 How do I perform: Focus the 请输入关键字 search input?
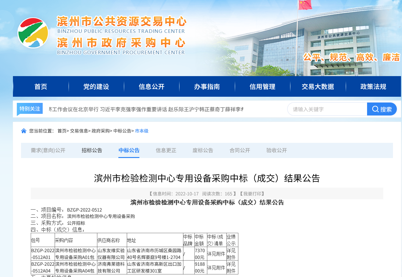tap(327, 109)
